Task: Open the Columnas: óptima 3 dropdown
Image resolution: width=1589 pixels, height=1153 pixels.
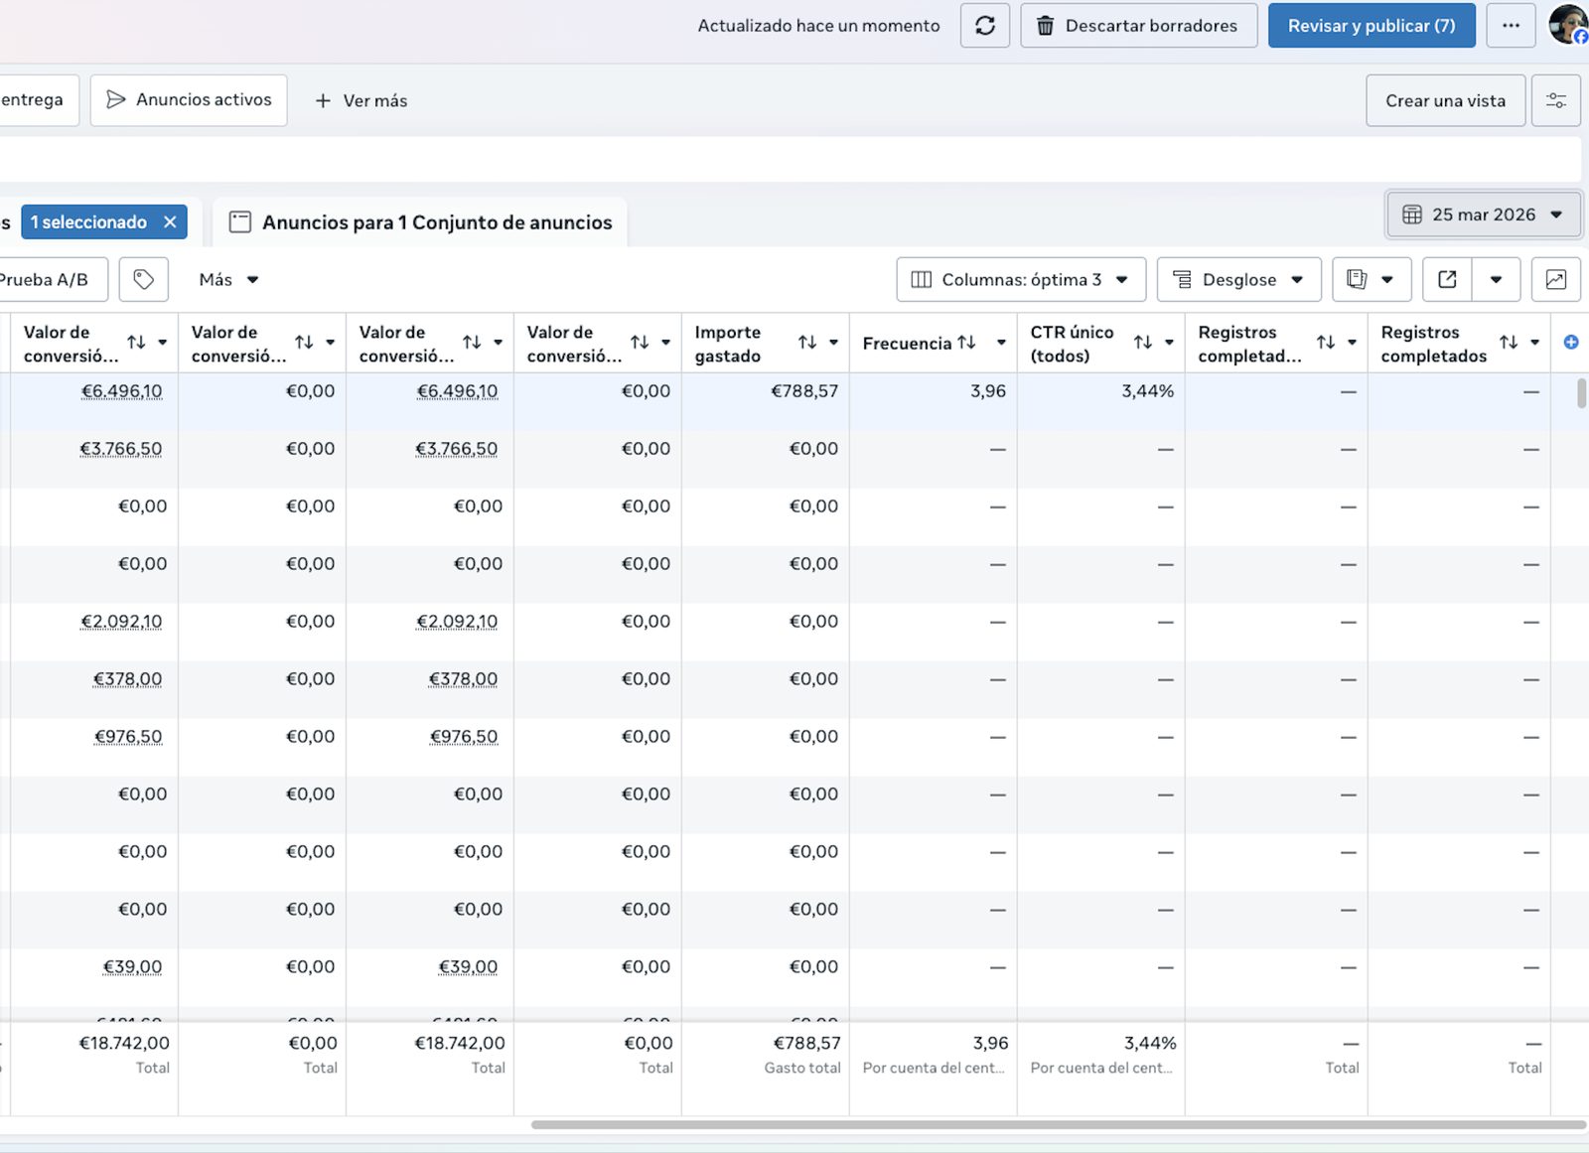Action: (1021, 279)
